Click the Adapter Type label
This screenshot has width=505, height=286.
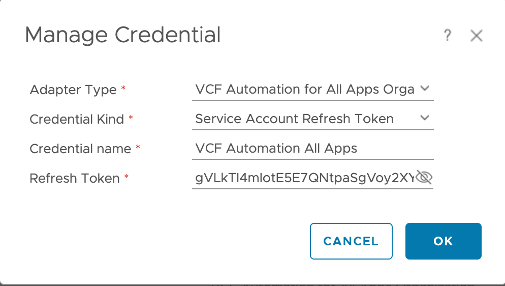[73, 90]
